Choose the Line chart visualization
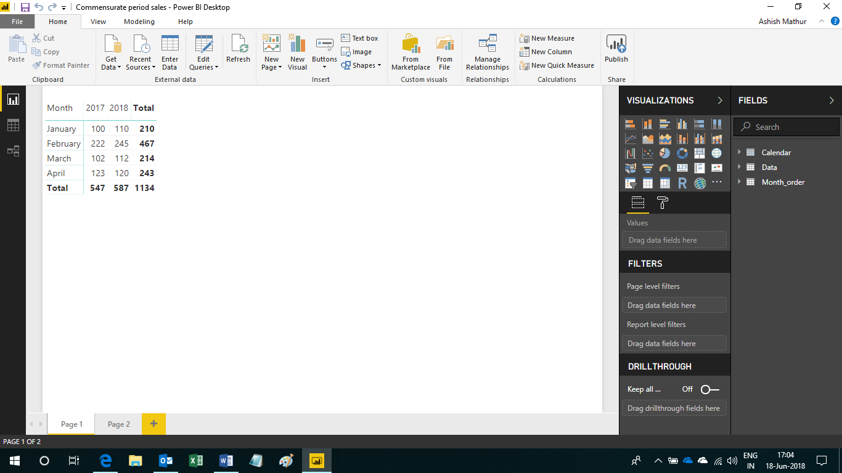The height and width of the screenshot is (473, 842). pos(631,139)
